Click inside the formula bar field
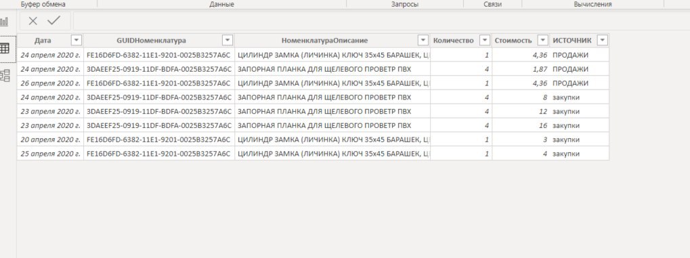The image size is (690, 258). (x=381, y=21)
